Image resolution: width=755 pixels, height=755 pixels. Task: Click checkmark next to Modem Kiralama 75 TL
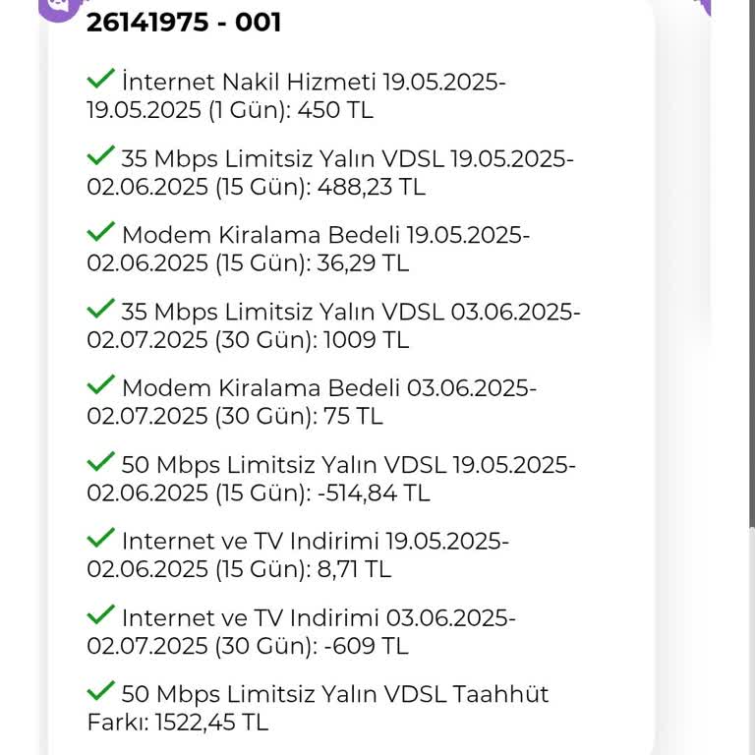click(100, 384)
